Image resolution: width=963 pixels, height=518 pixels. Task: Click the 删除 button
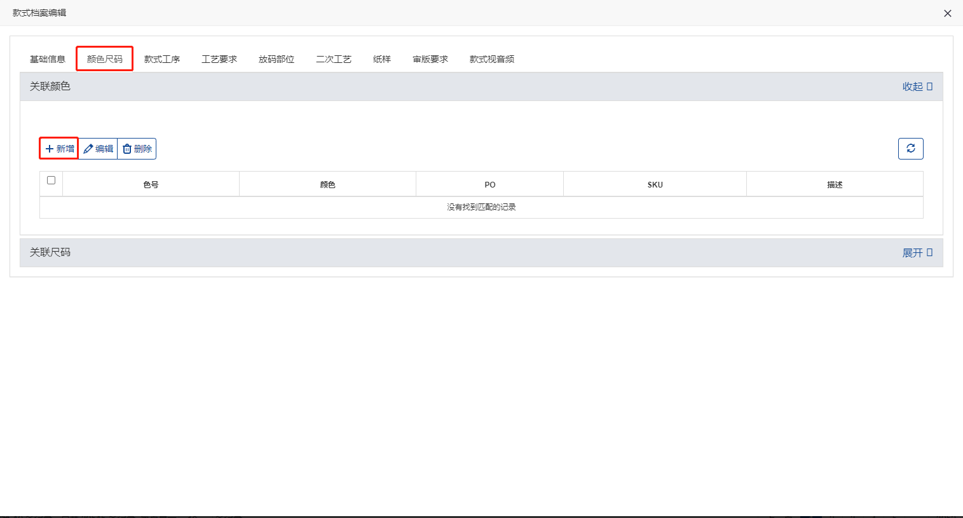(136, 148)
